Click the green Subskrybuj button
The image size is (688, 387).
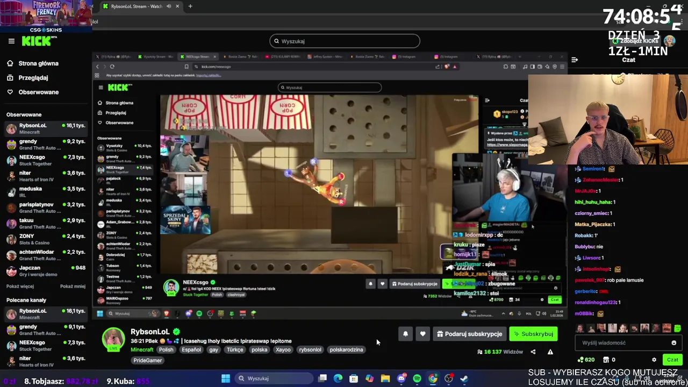[534, 334]
